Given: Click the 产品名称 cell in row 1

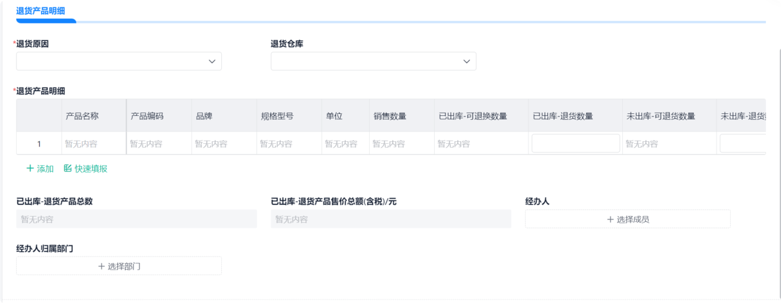Looking at the screenshot, I should pyautogui.click(x=94, y=144).
